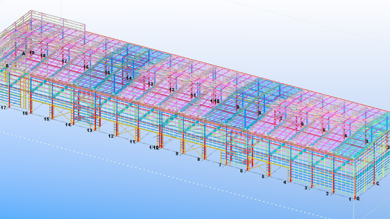Click roof-level grid label 13
This screenshot has height=219, width=390.
tap(151, 84)
